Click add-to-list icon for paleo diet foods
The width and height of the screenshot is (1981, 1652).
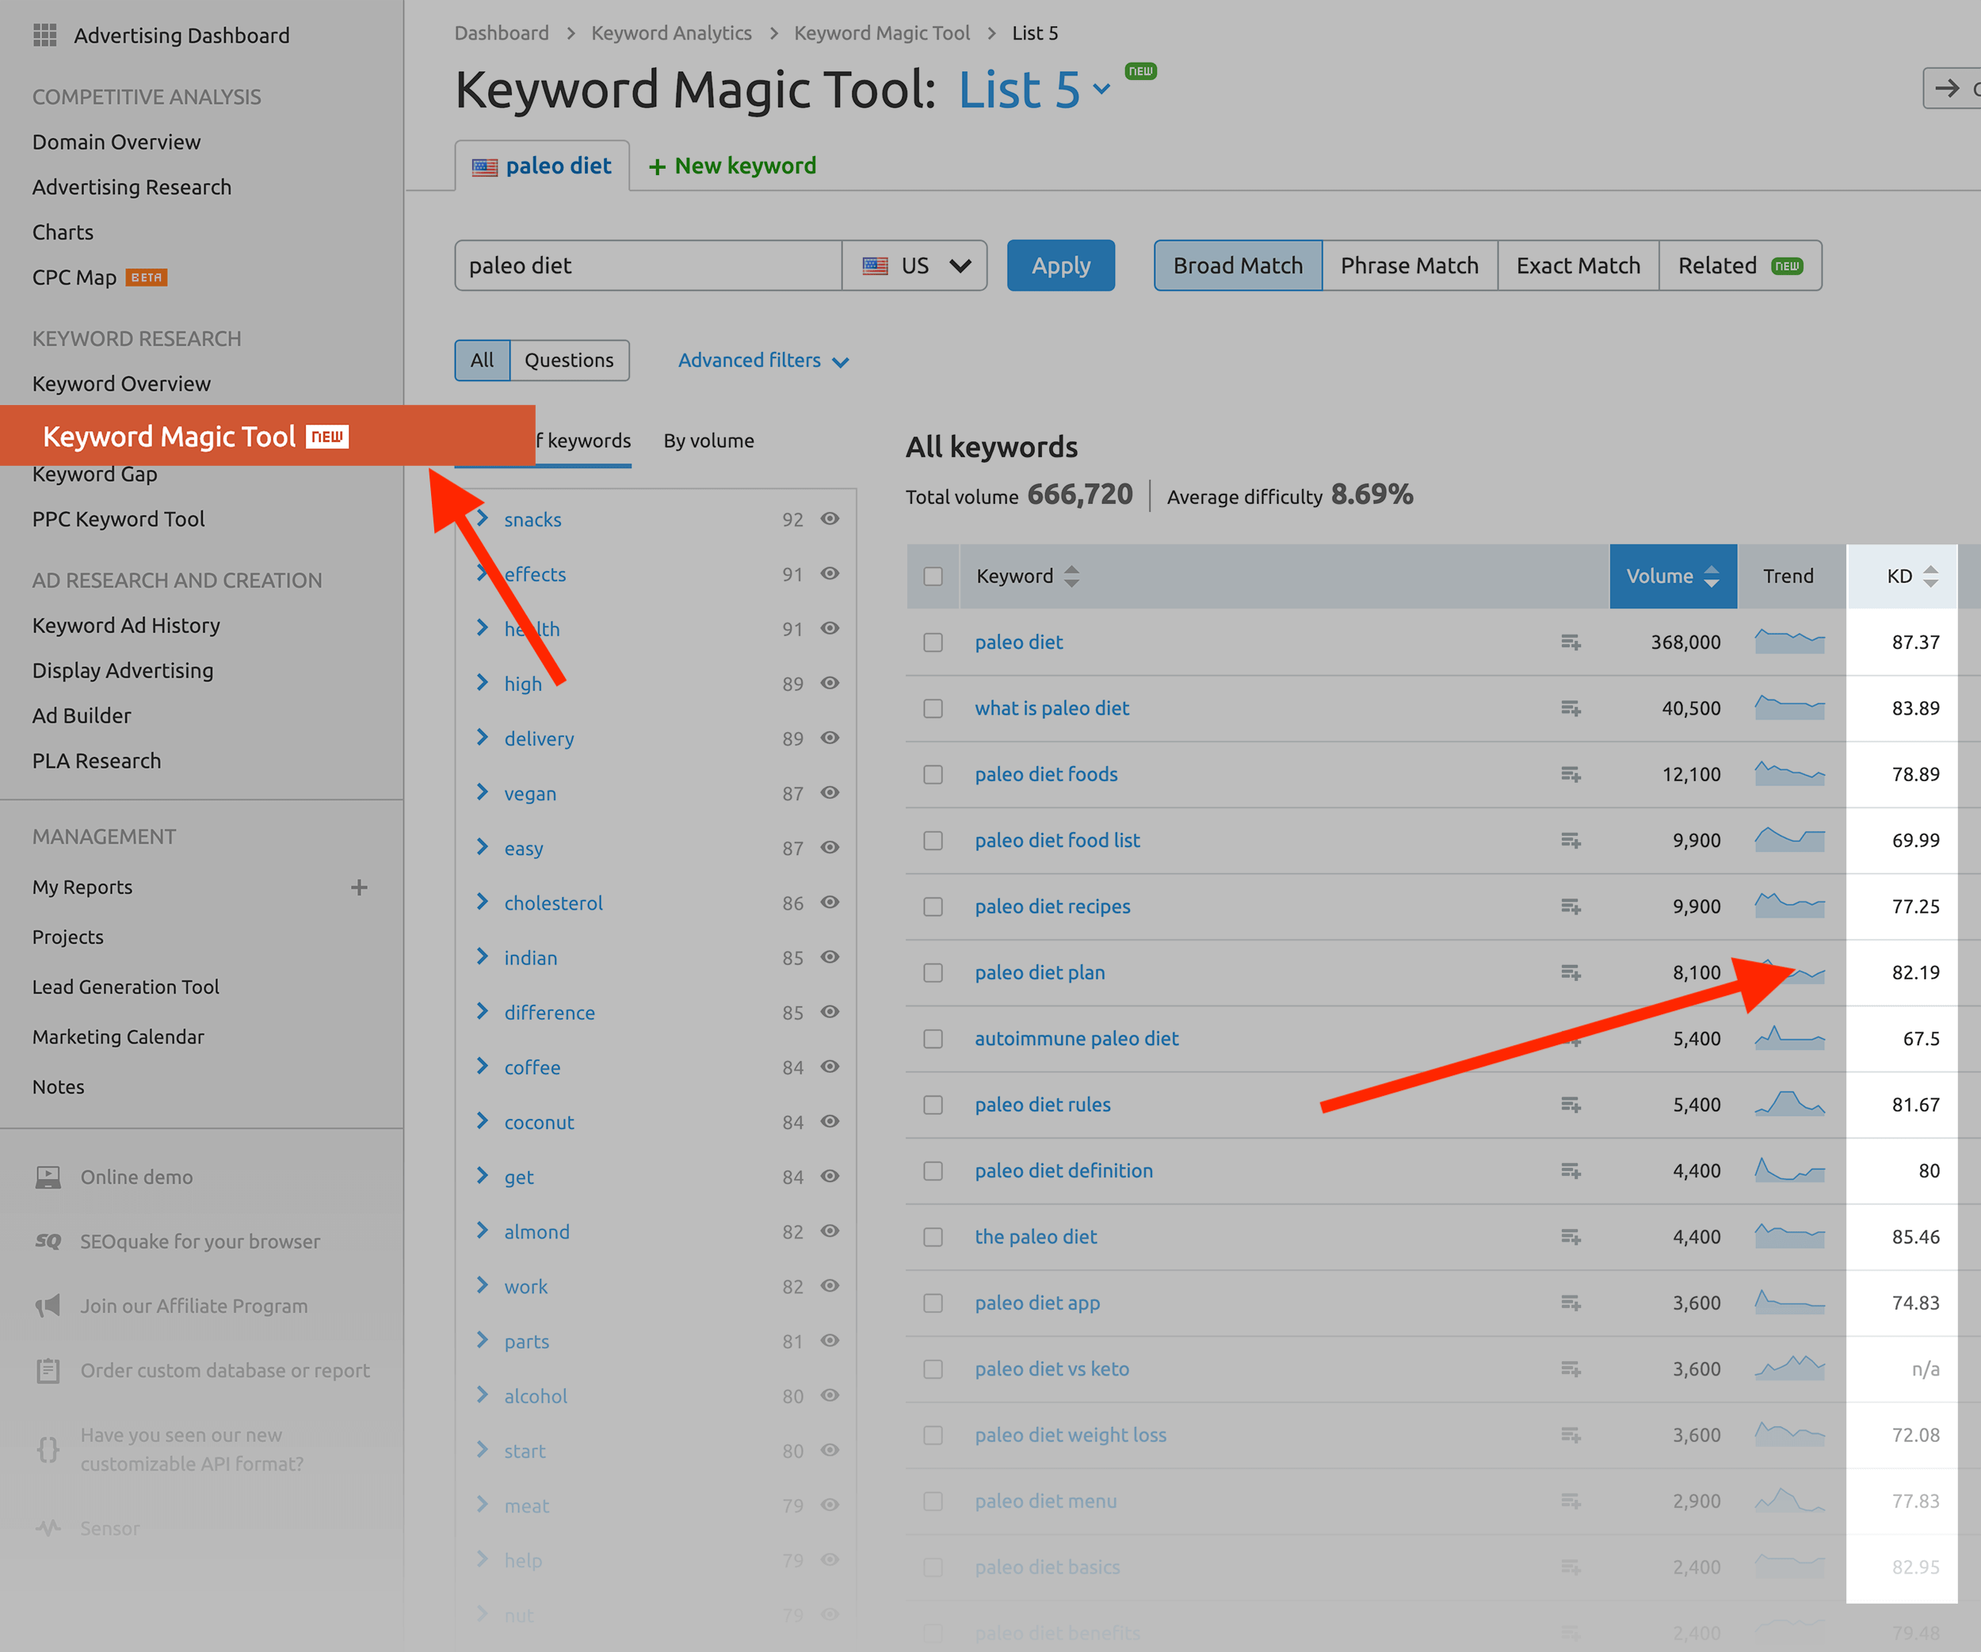click(x=1570, y=775)
